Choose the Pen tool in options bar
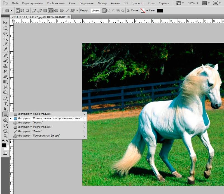Viewport: 224px width, 194px height. (34, 11)
